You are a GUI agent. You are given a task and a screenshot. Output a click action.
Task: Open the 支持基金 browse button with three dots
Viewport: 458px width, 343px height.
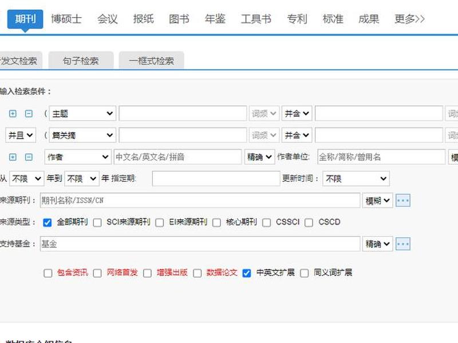403,244
